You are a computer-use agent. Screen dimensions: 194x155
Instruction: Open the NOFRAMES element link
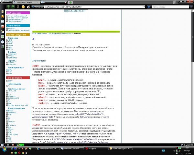click(x=12, y=58)
